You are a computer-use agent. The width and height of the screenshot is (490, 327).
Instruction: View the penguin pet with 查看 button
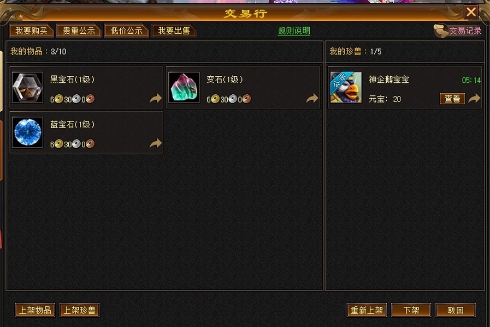pyautogui.click(x=452, y=99)
